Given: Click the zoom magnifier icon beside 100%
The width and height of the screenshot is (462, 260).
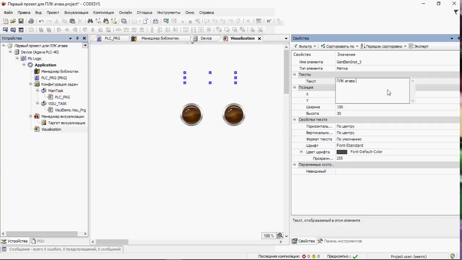Looking at the screenshot, I should 280,236.
